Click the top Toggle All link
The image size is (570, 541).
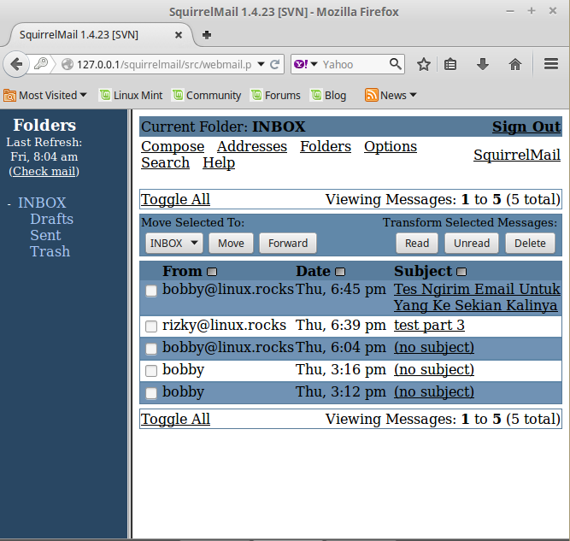[x=175, y=199]
